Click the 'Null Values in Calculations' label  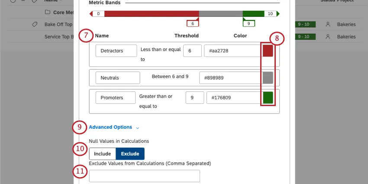(x=119, y=141)
